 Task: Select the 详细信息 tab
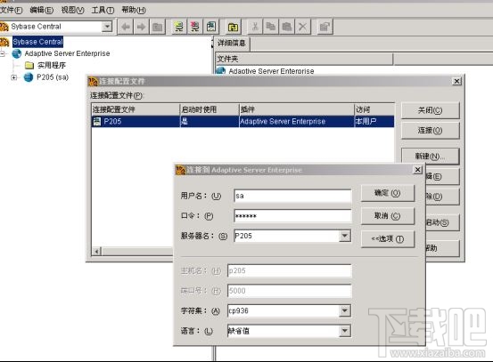coord(232,43)
